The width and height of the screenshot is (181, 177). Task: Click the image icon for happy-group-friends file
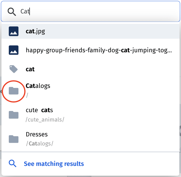click(x=14, y=50)
